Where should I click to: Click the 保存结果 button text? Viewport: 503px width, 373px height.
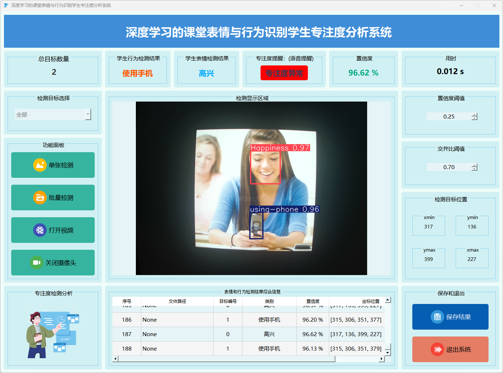(x=458, y=317)
